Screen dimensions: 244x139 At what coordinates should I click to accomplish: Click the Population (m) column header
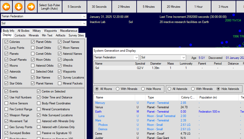pos(218,97)
